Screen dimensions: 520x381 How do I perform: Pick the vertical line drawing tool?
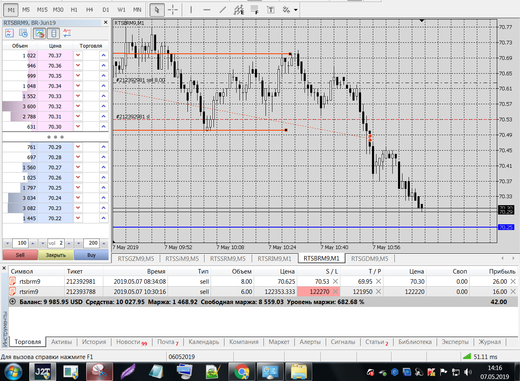pyautogui.click(x=191, y=10)
